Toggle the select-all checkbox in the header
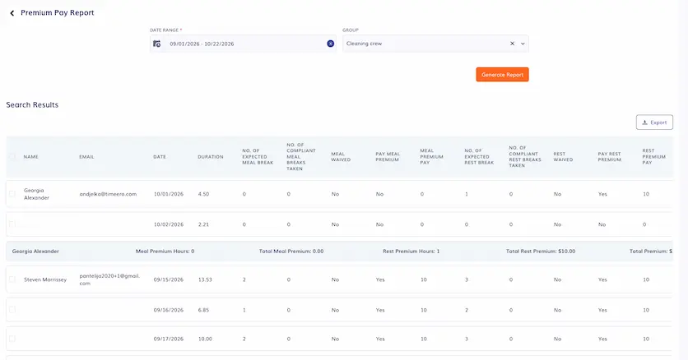Screen dimensions: 688x360 coord(12,156)
